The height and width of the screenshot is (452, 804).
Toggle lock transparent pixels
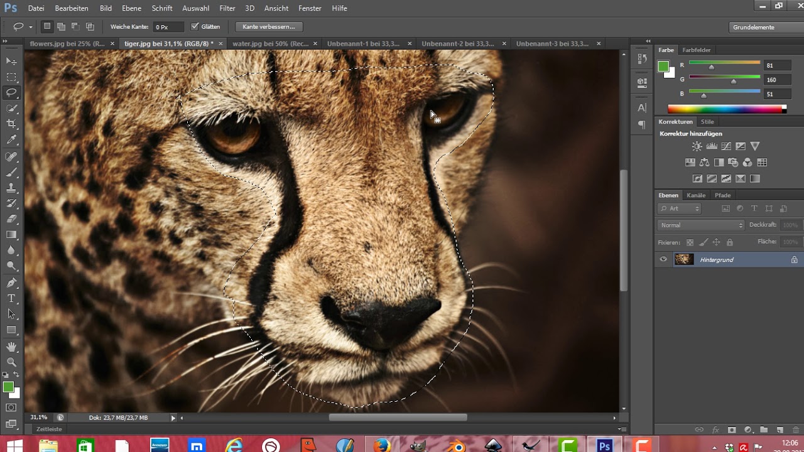690,242
